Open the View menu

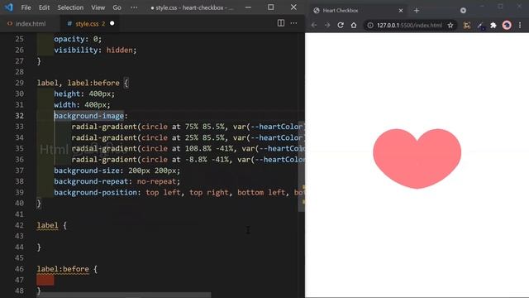click(98, 7)
